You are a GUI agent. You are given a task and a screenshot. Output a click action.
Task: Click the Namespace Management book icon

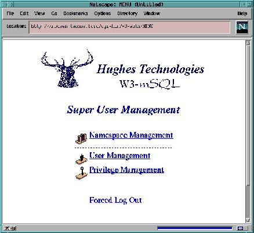(81, 139)
